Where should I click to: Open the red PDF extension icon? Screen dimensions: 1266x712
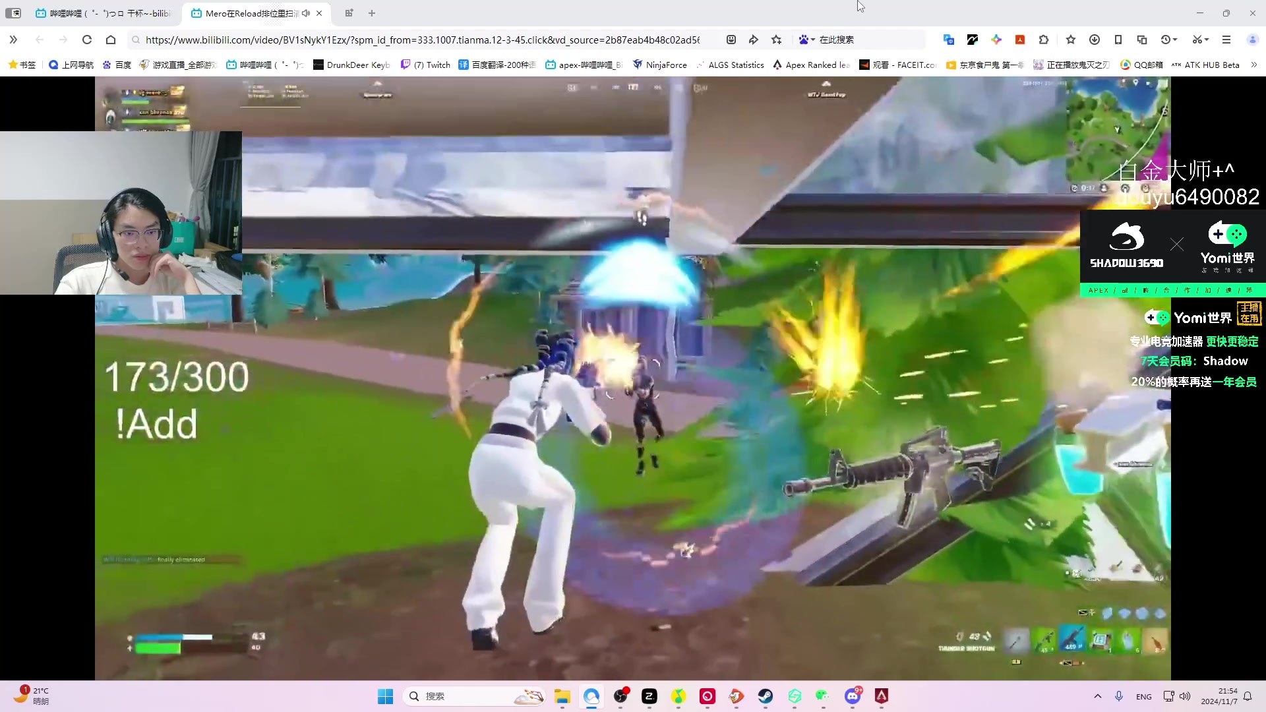click(1020, 40)
